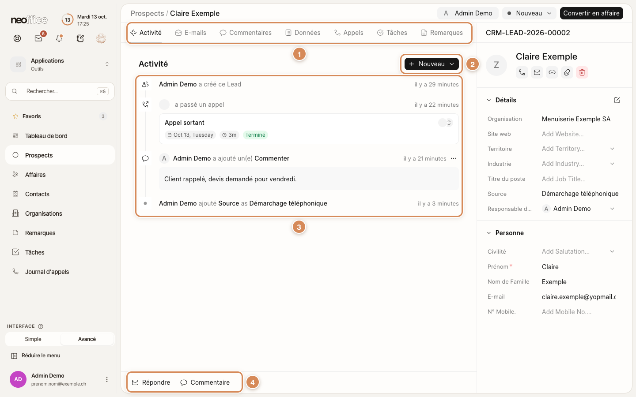Click the three-dot menu next to the Admin Demo account

[107, 379]
